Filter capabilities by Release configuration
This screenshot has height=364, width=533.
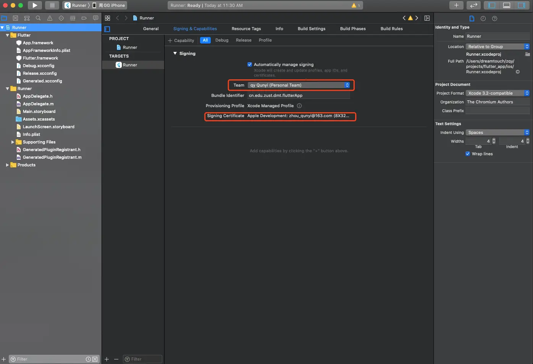(x=244, y=40)
